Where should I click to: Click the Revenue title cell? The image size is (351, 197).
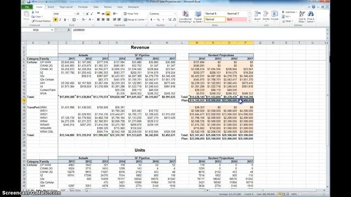click(140, 48)
